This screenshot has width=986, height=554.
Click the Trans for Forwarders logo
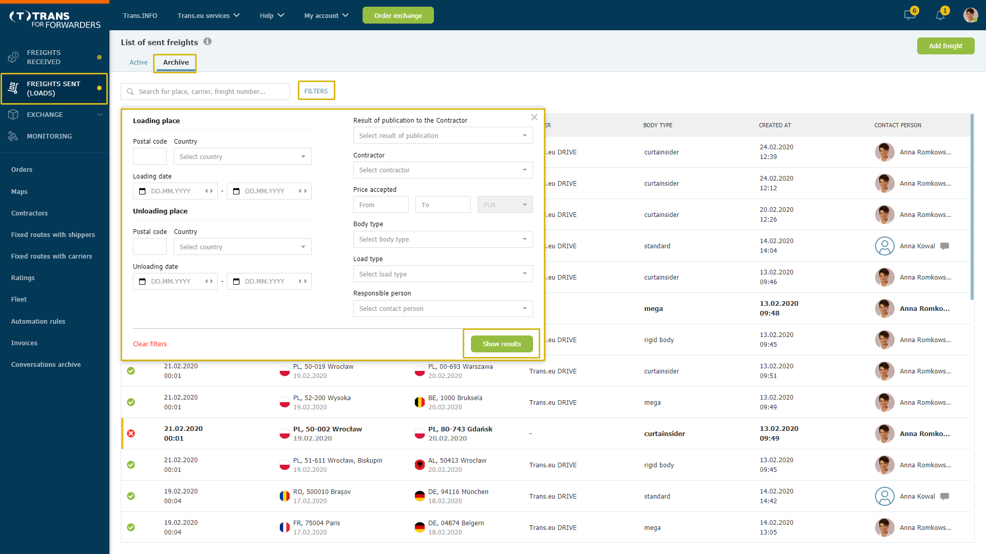tap(54, 19)
